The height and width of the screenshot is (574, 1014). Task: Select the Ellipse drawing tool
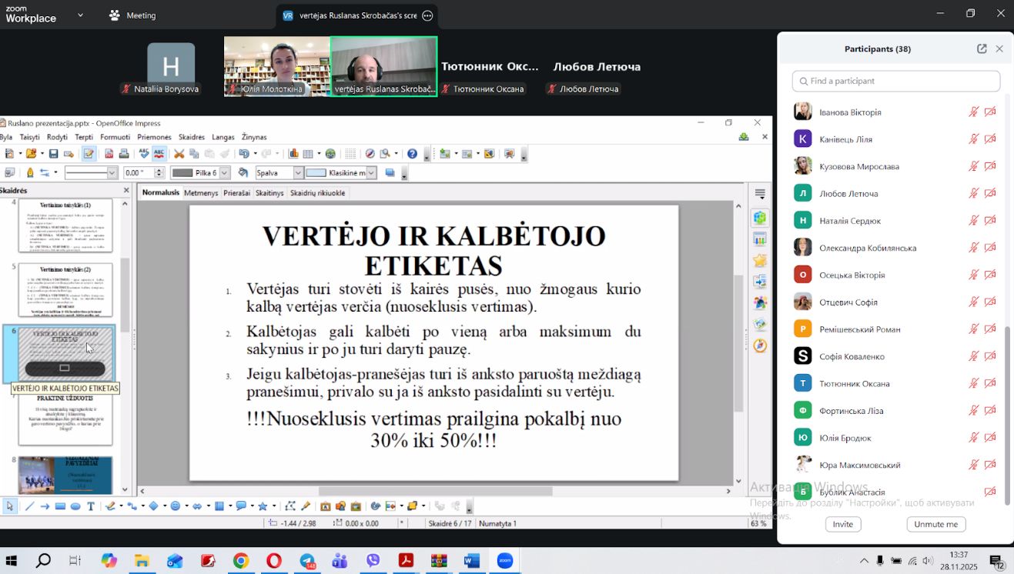(x=75, y=506)
